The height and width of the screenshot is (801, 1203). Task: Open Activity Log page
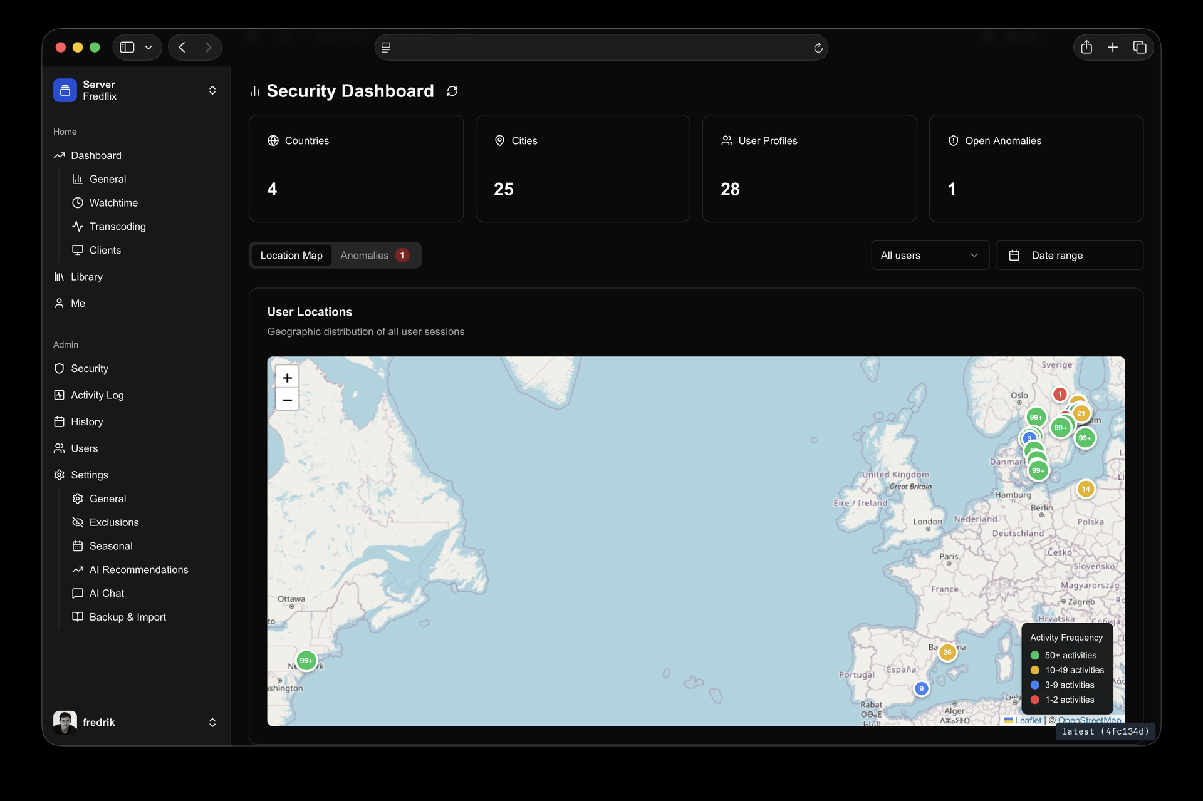point(97,395)
